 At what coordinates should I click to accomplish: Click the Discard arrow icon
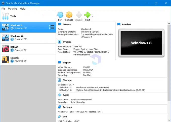point(79,15)
